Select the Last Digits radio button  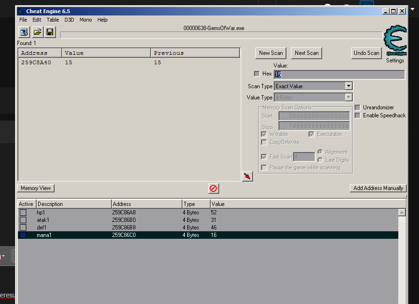tap(320, 160)
